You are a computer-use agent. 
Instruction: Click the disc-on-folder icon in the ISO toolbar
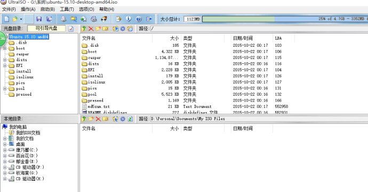point(130,29)
